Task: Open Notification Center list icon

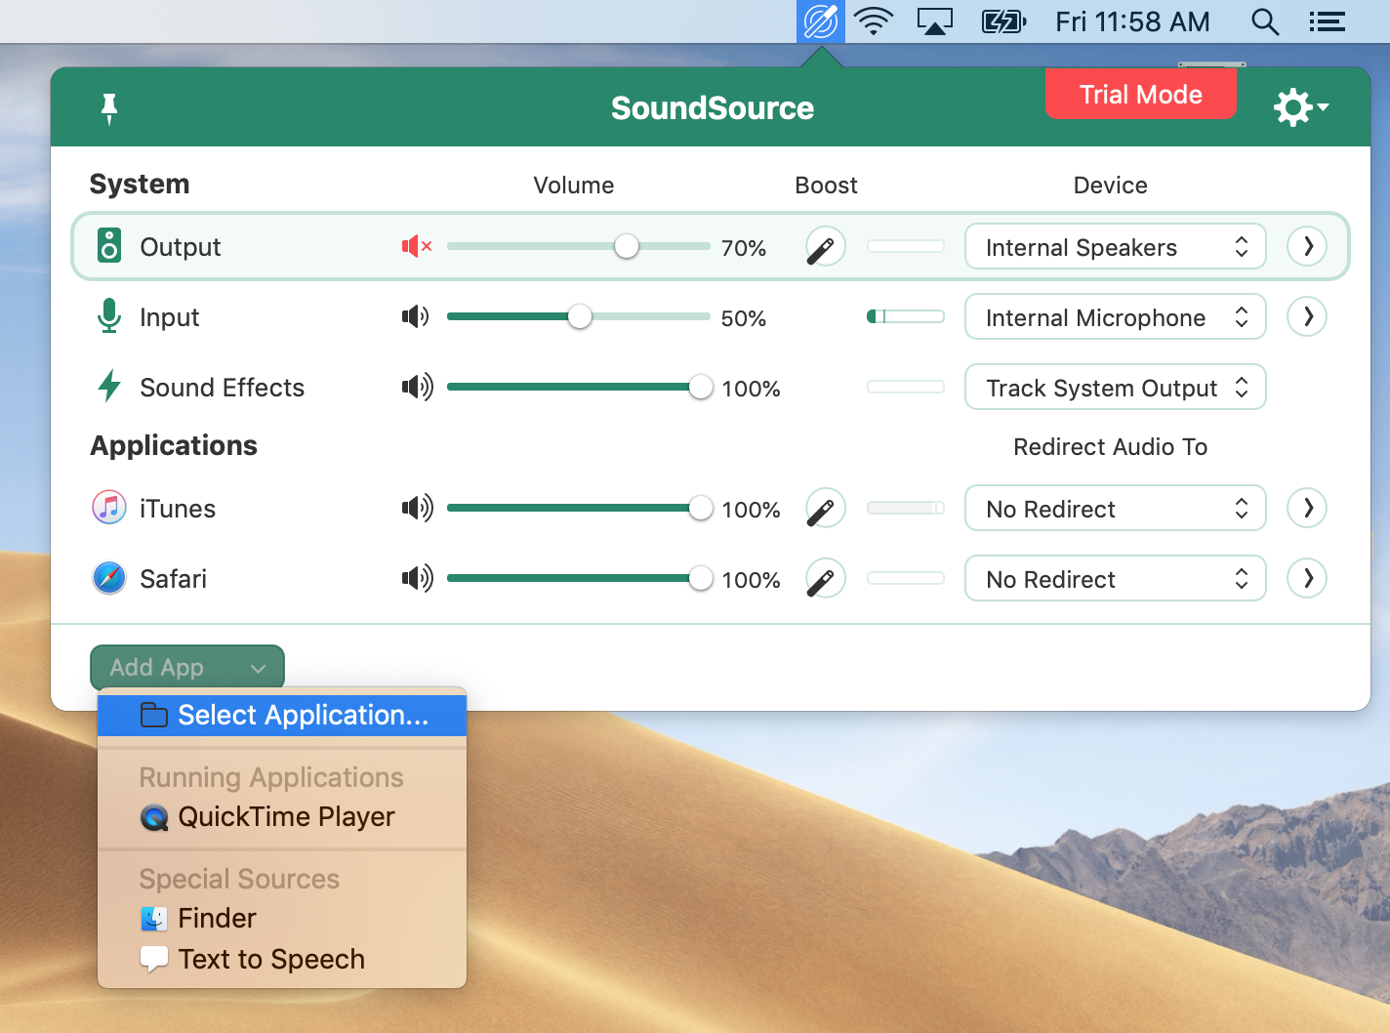Action: point(1328,21)
